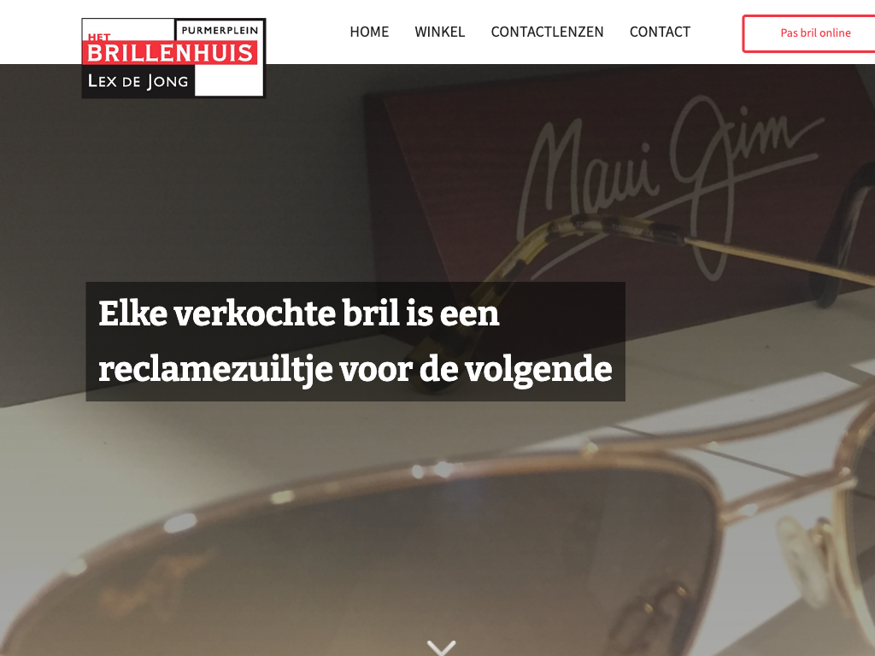The width and height of the screenshot is (875, 656).
Task: Select the headline line "reclamezuiltje voor de volgende"
Action: (355, 370)
